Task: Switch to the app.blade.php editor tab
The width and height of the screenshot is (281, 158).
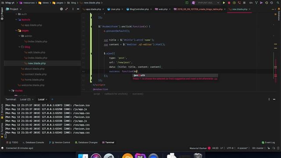Action: 94,9
